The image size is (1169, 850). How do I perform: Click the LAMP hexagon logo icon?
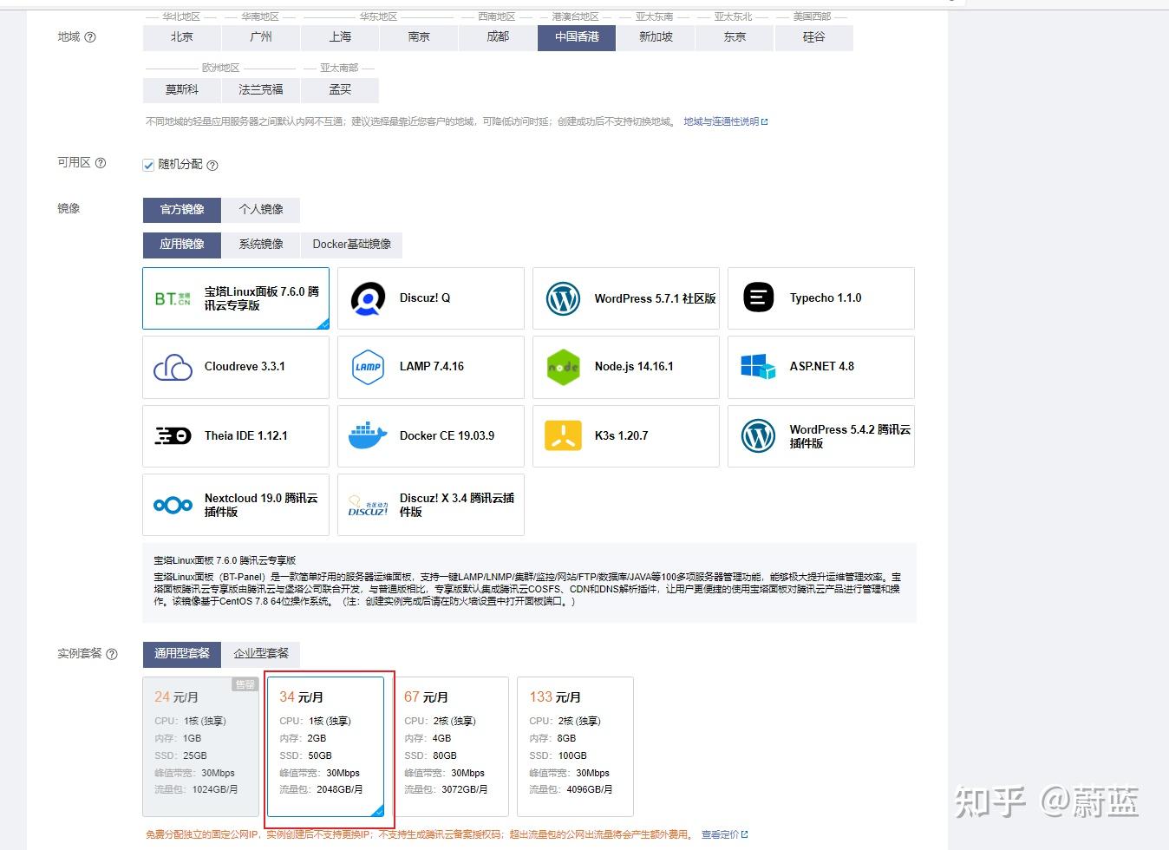tap(368, 367)
